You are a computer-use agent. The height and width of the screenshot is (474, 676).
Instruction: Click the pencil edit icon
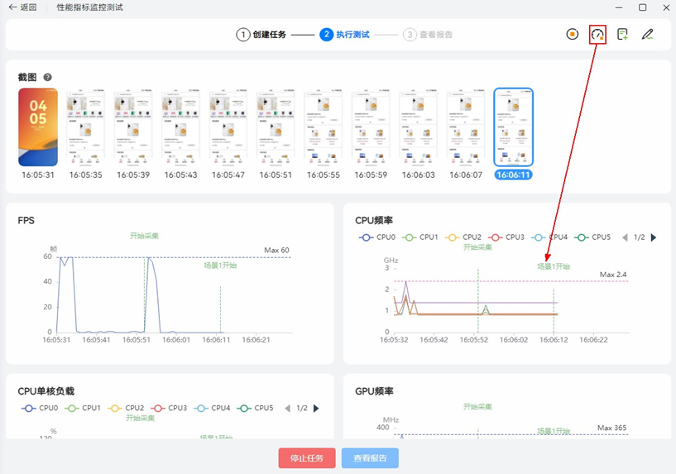(x=647, y=35)
